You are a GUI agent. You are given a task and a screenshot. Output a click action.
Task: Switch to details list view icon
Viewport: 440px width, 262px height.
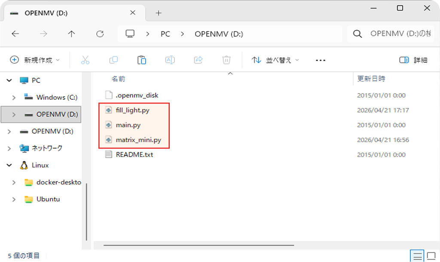pos(417,256)
